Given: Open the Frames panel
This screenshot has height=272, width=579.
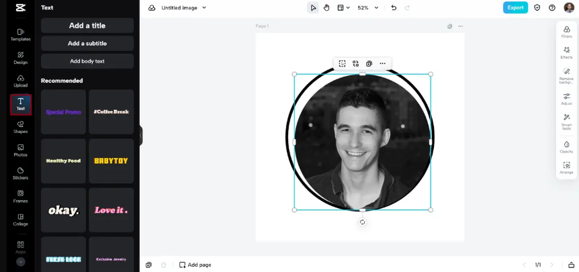Looking at the screenshot, I should coord(21,197).
